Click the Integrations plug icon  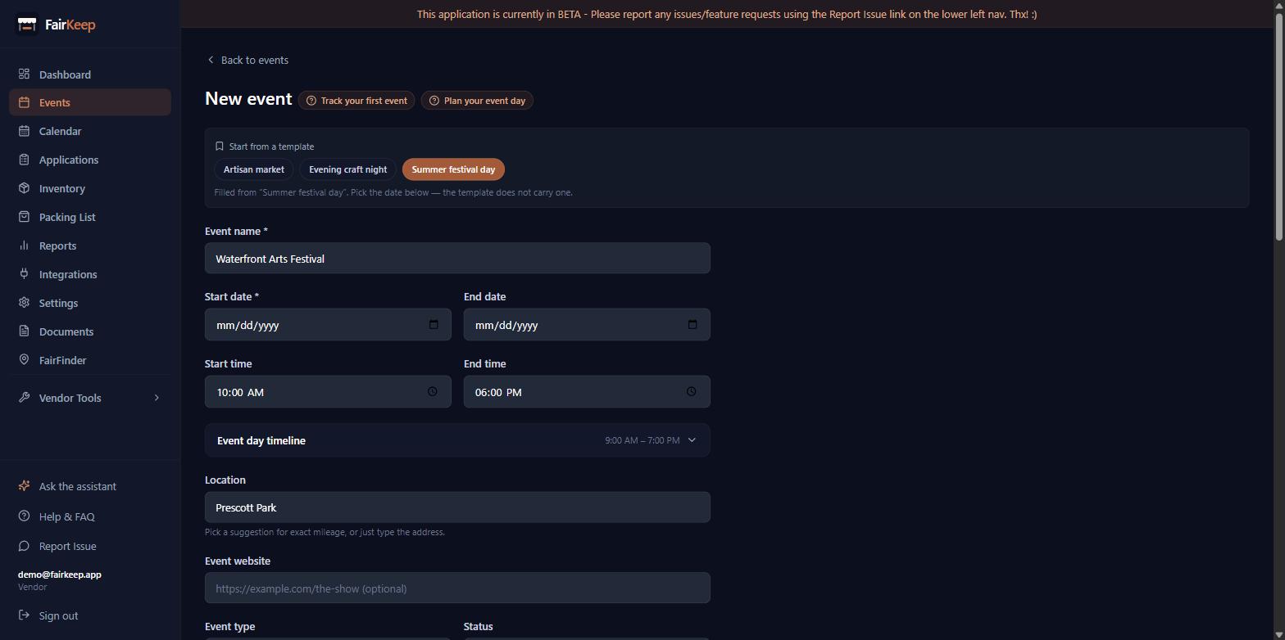[24, 274]
